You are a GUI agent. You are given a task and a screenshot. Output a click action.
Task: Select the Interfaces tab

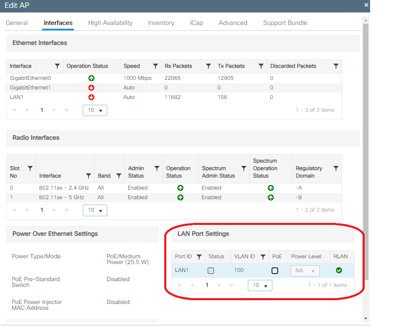(58, 23)
